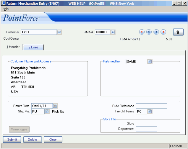This screenshot has width=188, height=149.
Task: Click the RMA Amount value 5.00
Action: (x=169, y=39)
